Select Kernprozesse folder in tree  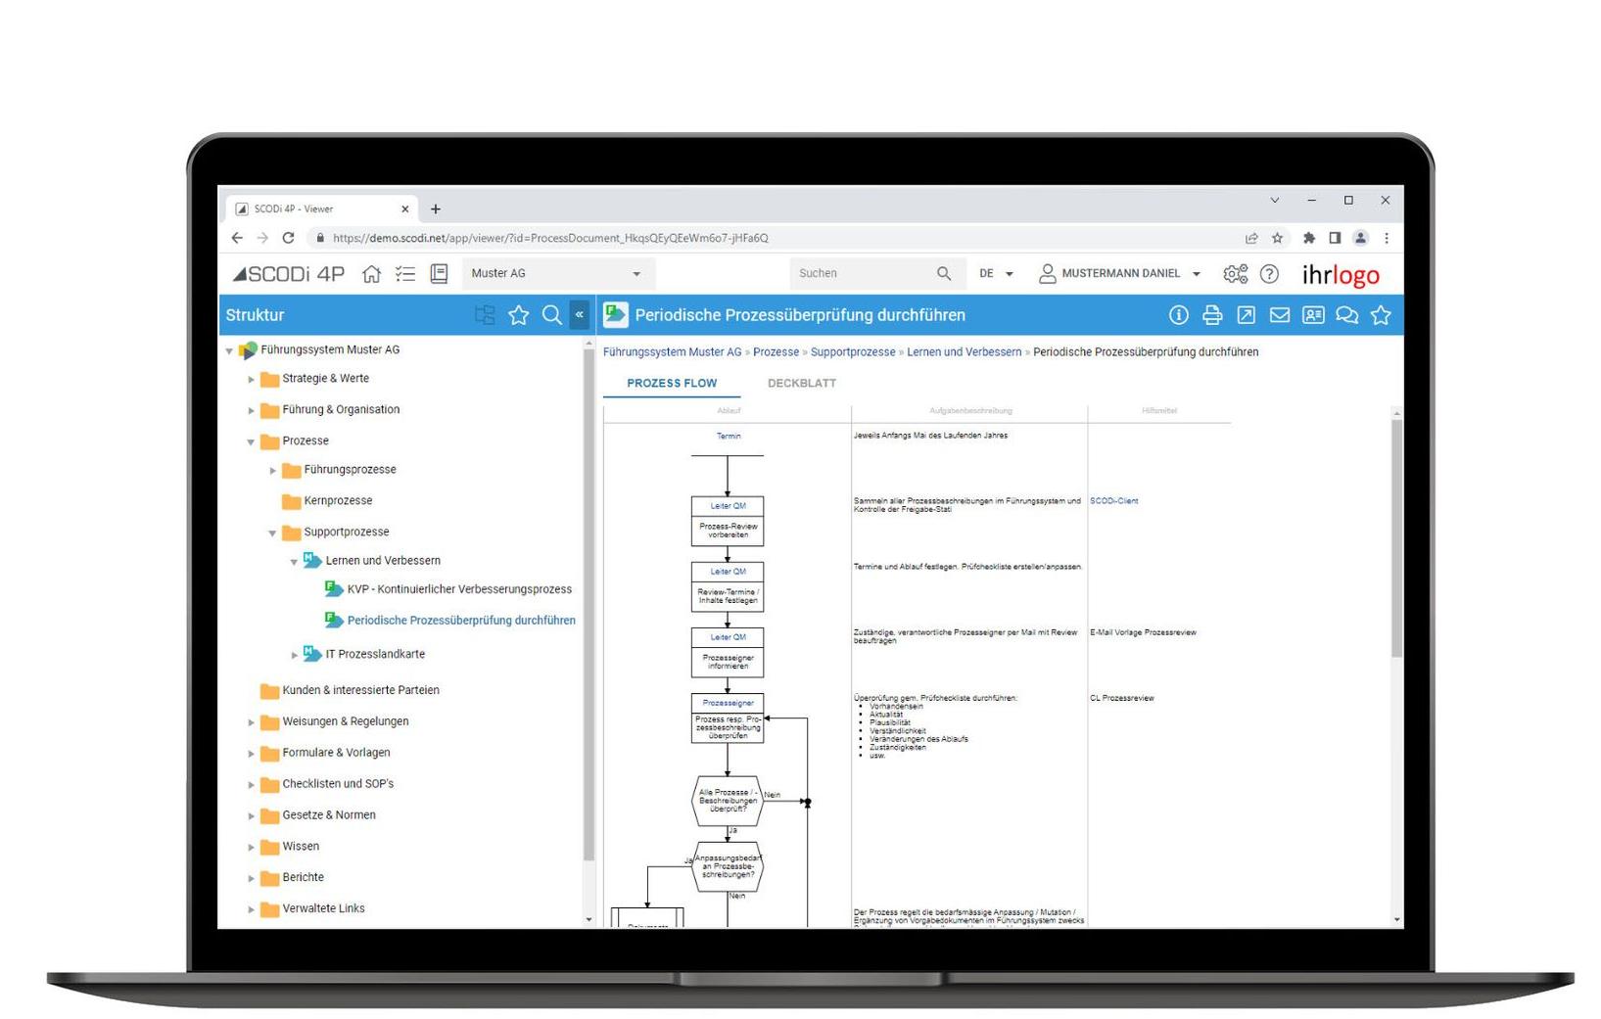point(338,501)
